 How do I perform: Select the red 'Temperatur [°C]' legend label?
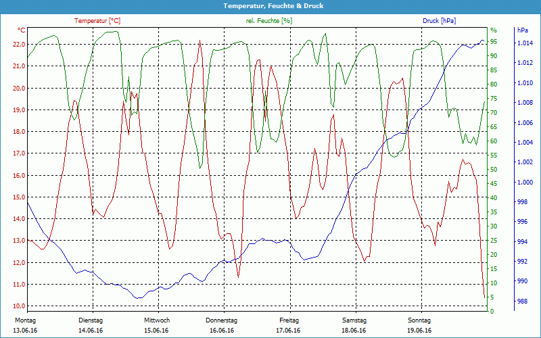[x=97, y=21]
